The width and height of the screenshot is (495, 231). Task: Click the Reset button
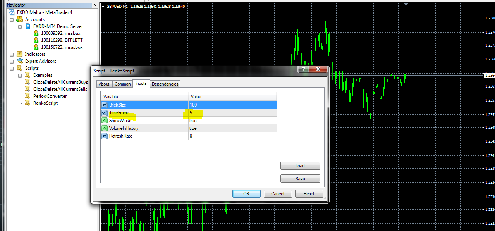[x=309, y=194]
